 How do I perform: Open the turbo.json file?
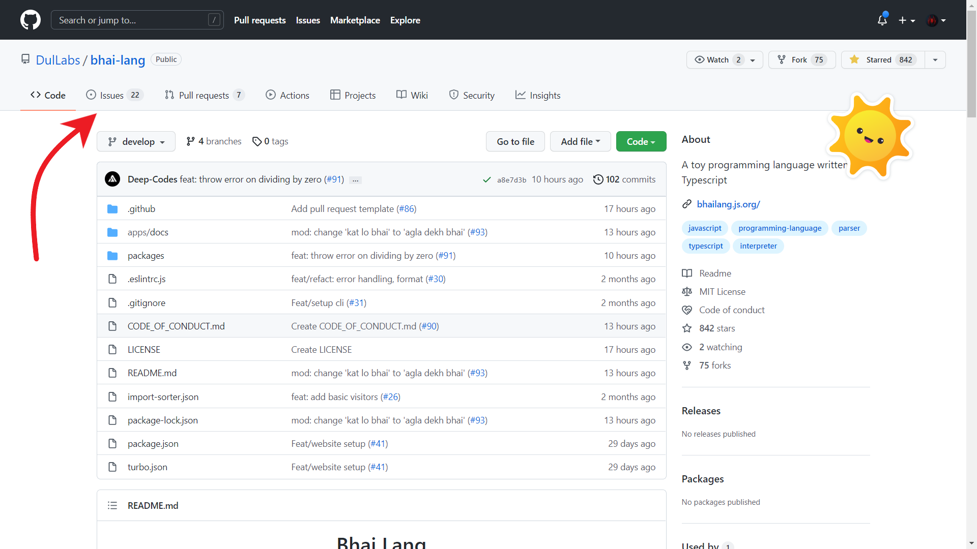[x=148, y=467]
